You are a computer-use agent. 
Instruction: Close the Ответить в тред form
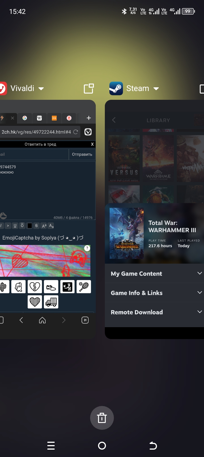(x=92, y=144)
